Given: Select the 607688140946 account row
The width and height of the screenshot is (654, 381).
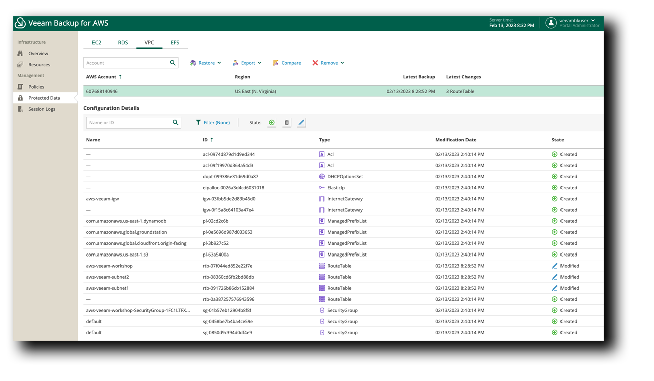Looking at the screenshot, I should (x=343, y=91).
